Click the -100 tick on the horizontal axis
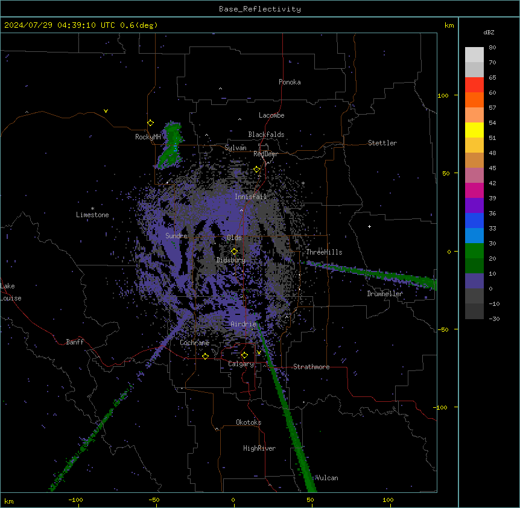 tap(75, 500)
